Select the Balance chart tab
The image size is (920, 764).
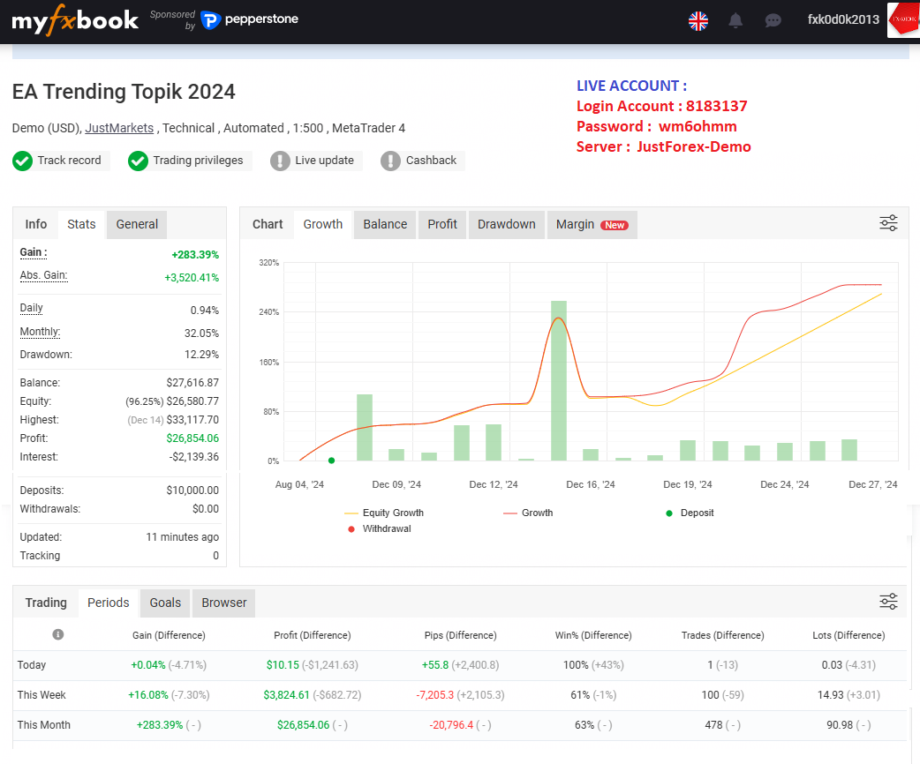point(385,225)
